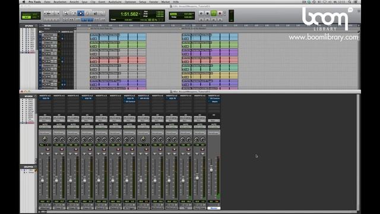Click the Master channel volume fader
Screen dimensions: 380x214
(x=211, y=170)
